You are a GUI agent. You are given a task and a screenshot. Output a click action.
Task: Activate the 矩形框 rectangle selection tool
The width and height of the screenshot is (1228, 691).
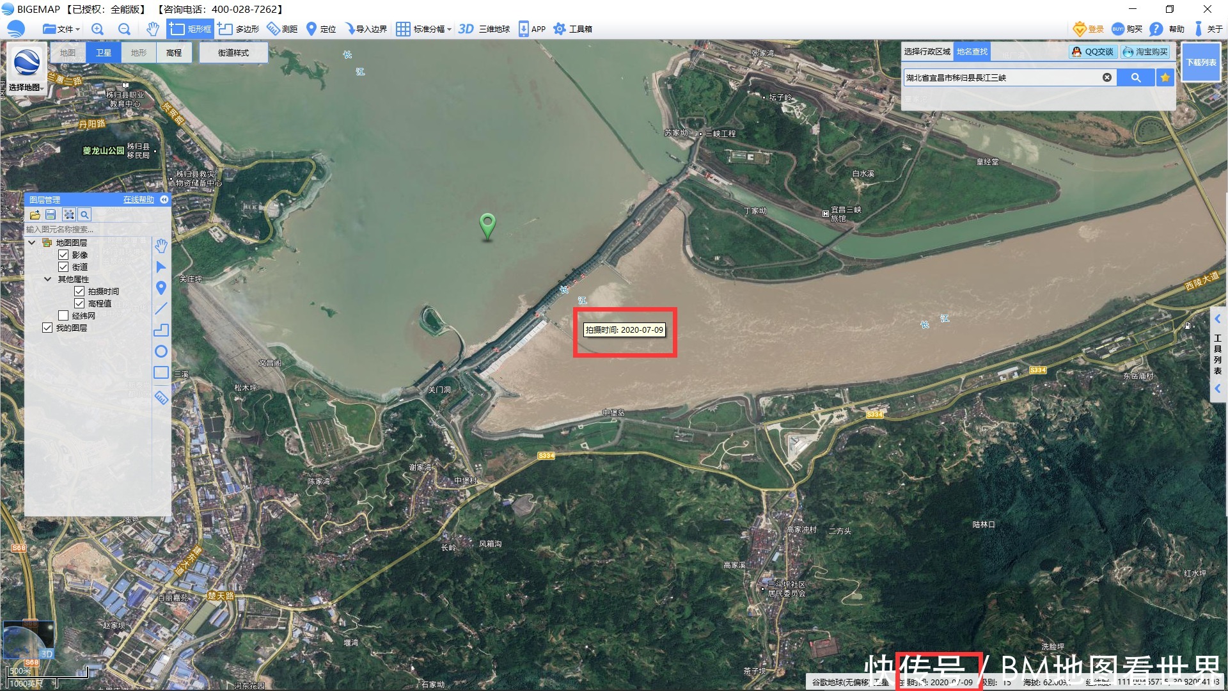click(x=190, y=29)
